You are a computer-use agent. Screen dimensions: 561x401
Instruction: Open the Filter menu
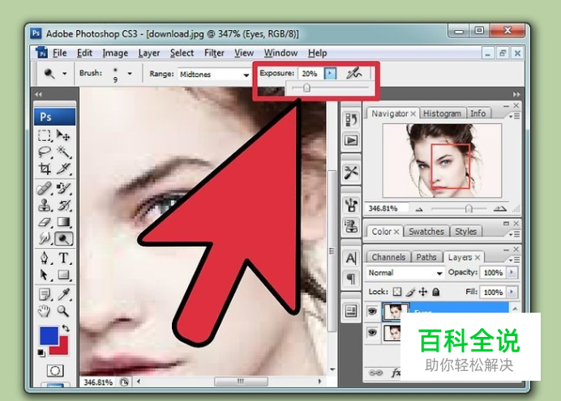coord(214,53)
